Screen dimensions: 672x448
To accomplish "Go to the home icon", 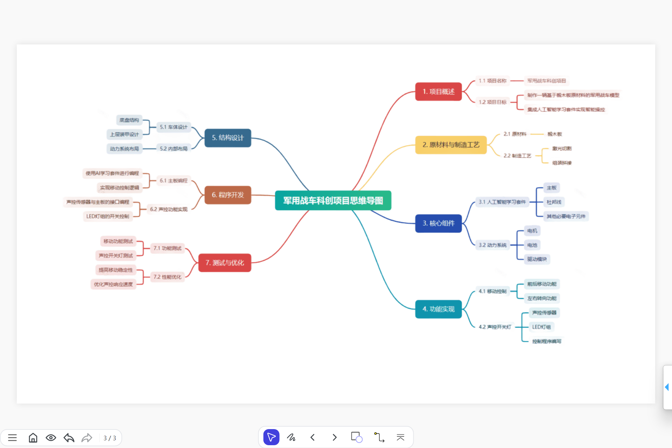I will tap(33, 437).
